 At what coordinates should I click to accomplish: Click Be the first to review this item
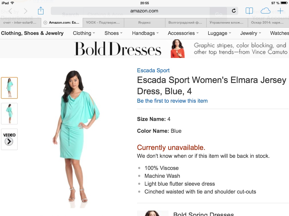(x=172, y=101)
